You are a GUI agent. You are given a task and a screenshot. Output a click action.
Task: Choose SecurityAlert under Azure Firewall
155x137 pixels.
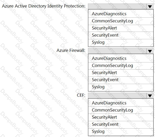(x=121, y=73)
